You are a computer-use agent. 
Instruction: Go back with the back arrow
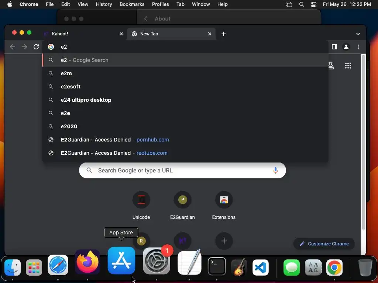pyautogui.click(x=13, y=47)
